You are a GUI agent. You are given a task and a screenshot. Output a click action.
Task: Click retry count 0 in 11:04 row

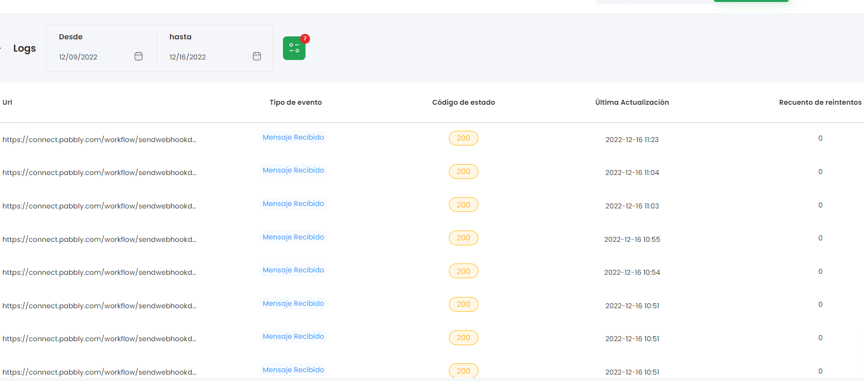pos(820,172)
